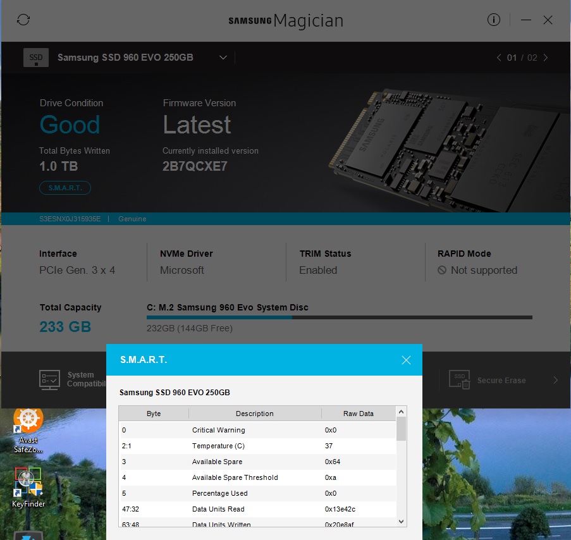The height and width of the screenshot is (540, 571).
Task: Open the information icon at top right
Action: coord(493,20)
